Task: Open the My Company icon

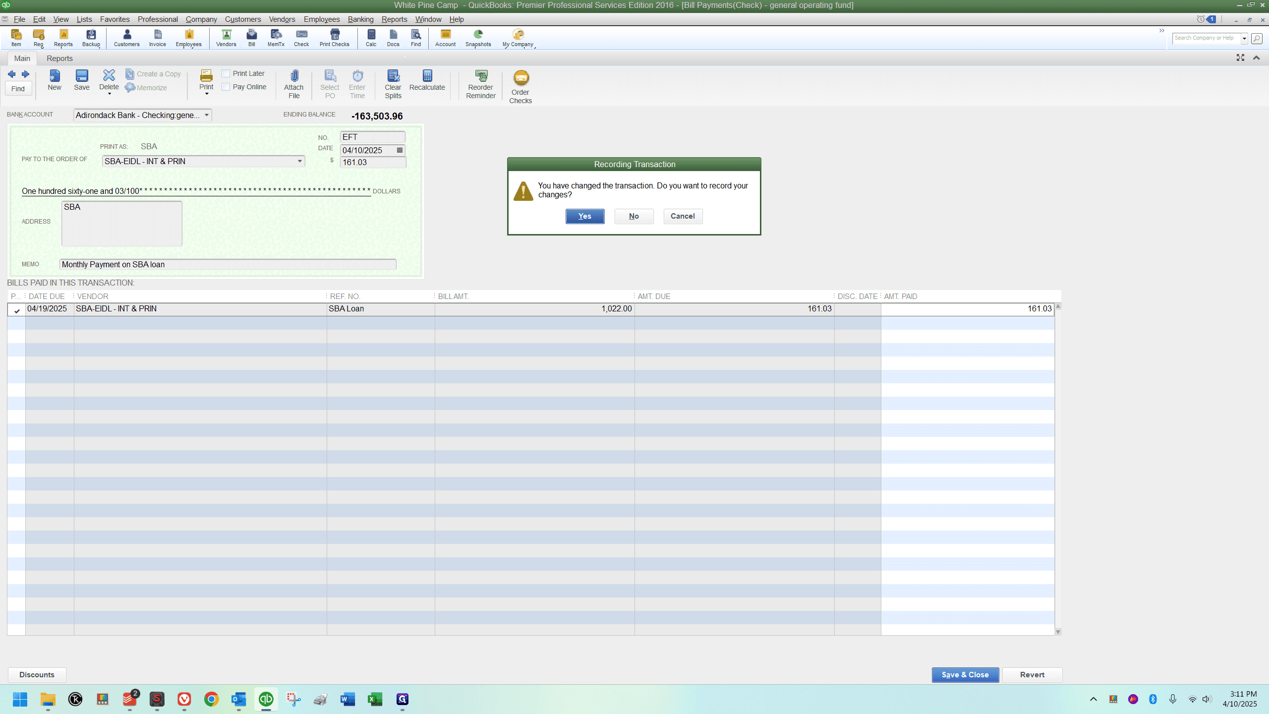Action: pyautogui.click(x=518, y=38)
